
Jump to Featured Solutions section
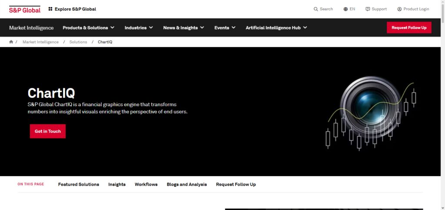(79, 184)
